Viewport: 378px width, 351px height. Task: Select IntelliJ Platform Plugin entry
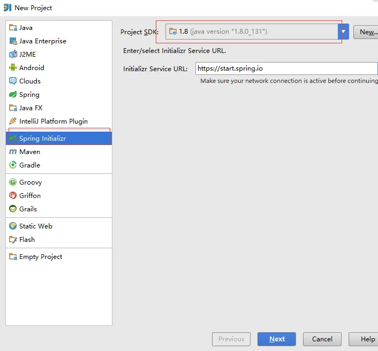point(59,121)
